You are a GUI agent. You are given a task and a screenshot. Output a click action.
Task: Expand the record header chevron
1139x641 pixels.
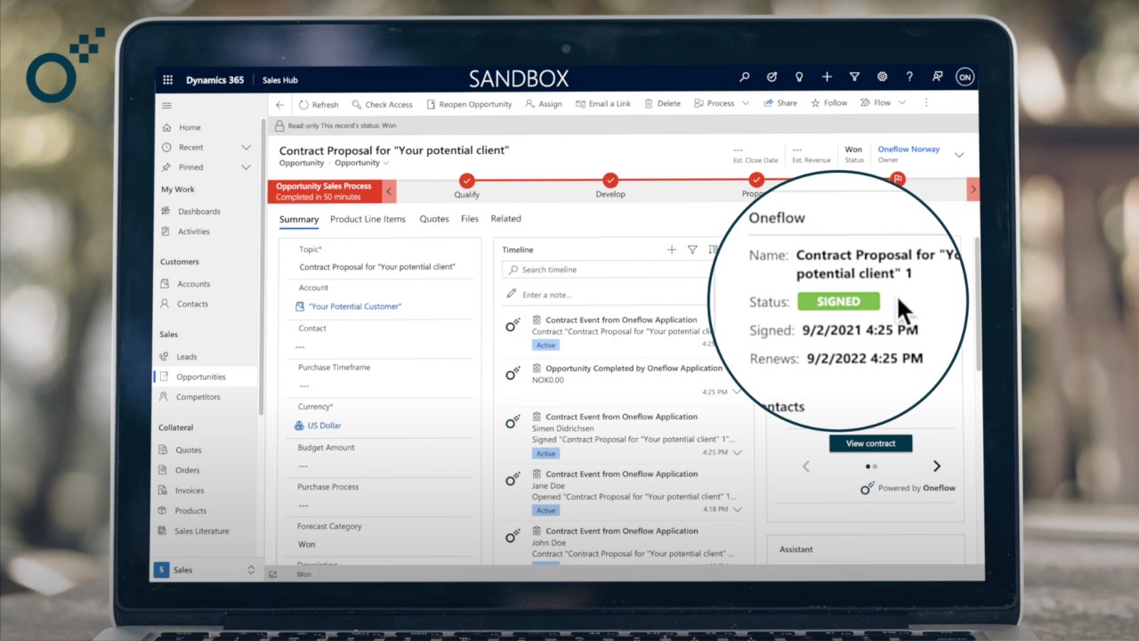coord(959,155)
